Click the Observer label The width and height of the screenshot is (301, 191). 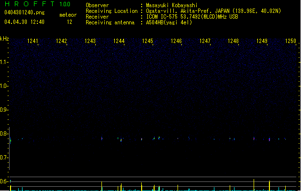click(97, 5)
